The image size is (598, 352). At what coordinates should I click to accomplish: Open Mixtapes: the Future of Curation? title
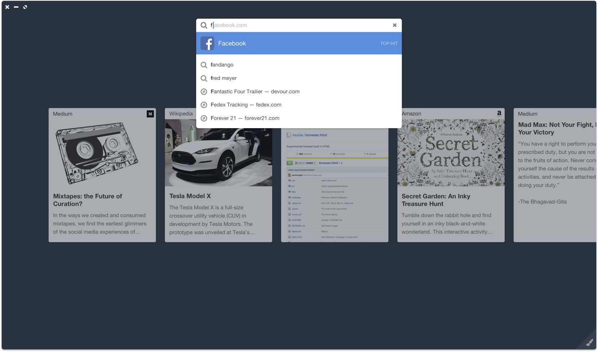click(x=88, y=200)
